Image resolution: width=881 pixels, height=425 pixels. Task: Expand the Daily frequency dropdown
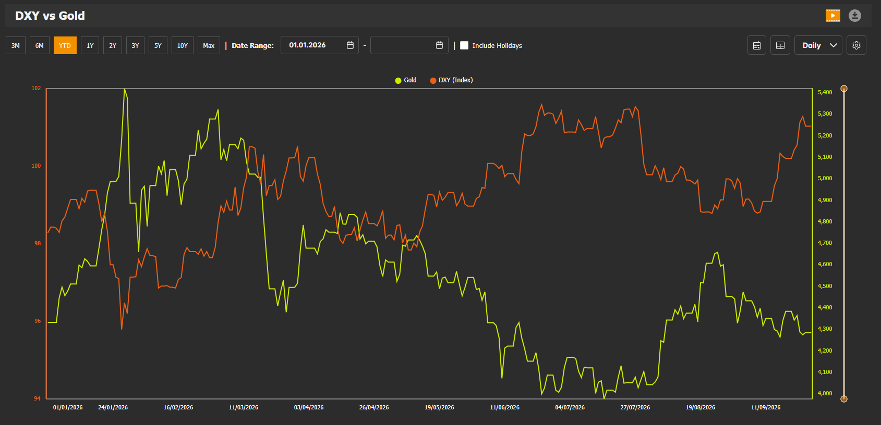tap(818, 45)
